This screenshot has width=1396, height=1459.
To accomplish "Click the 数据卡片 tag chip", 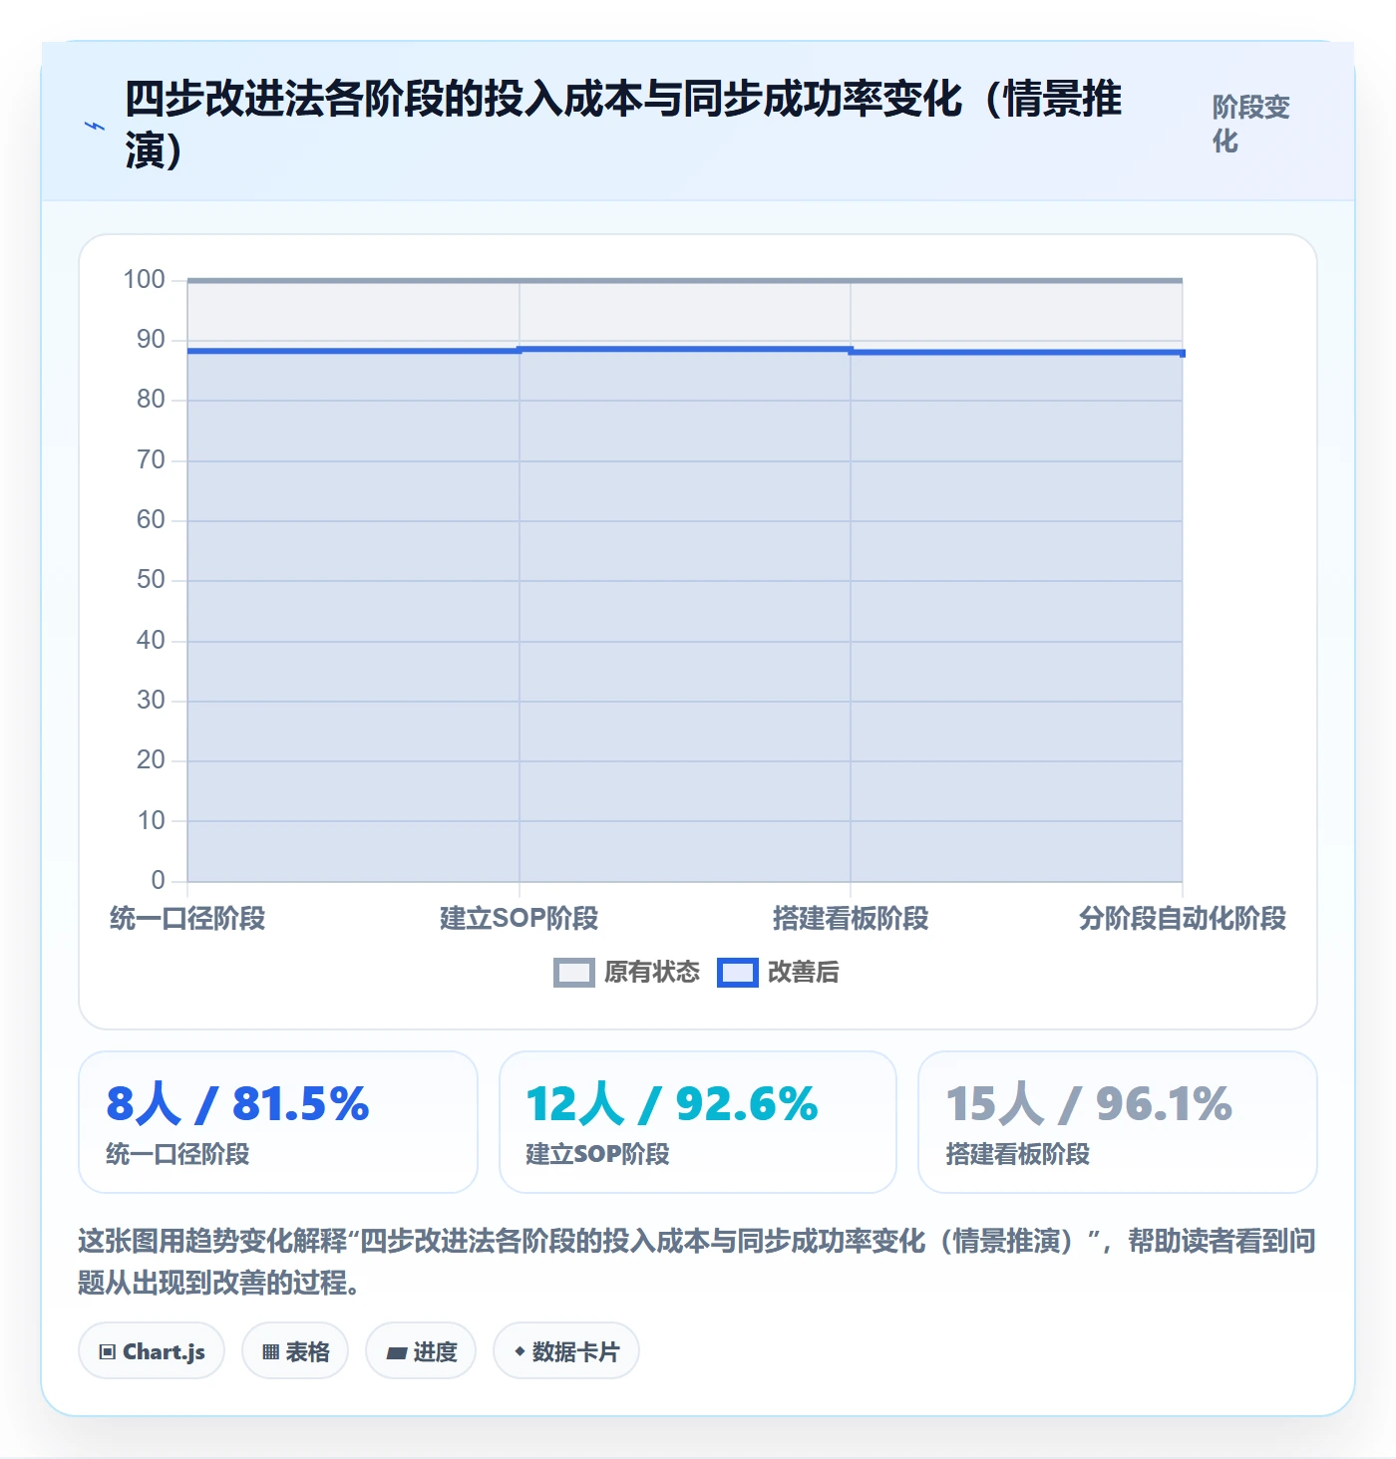I will (x=566, y=1351).
